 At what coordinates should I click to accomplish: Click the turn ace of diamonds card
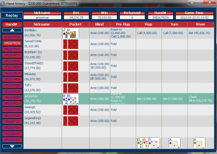[x=174, y=143]
